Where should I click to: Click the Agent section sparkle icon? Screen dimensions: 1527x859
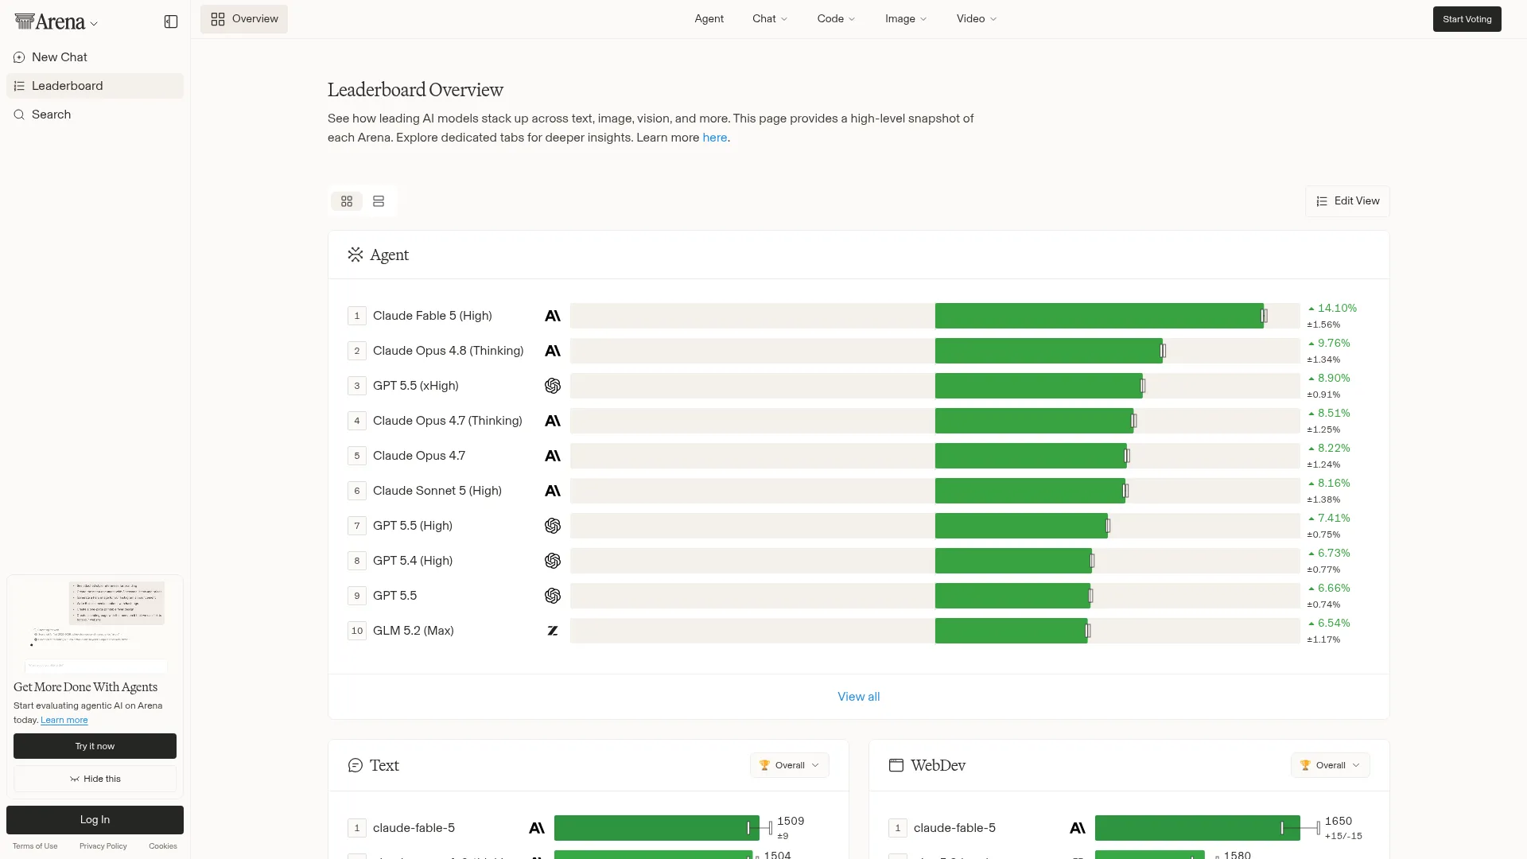click(356, 255)
